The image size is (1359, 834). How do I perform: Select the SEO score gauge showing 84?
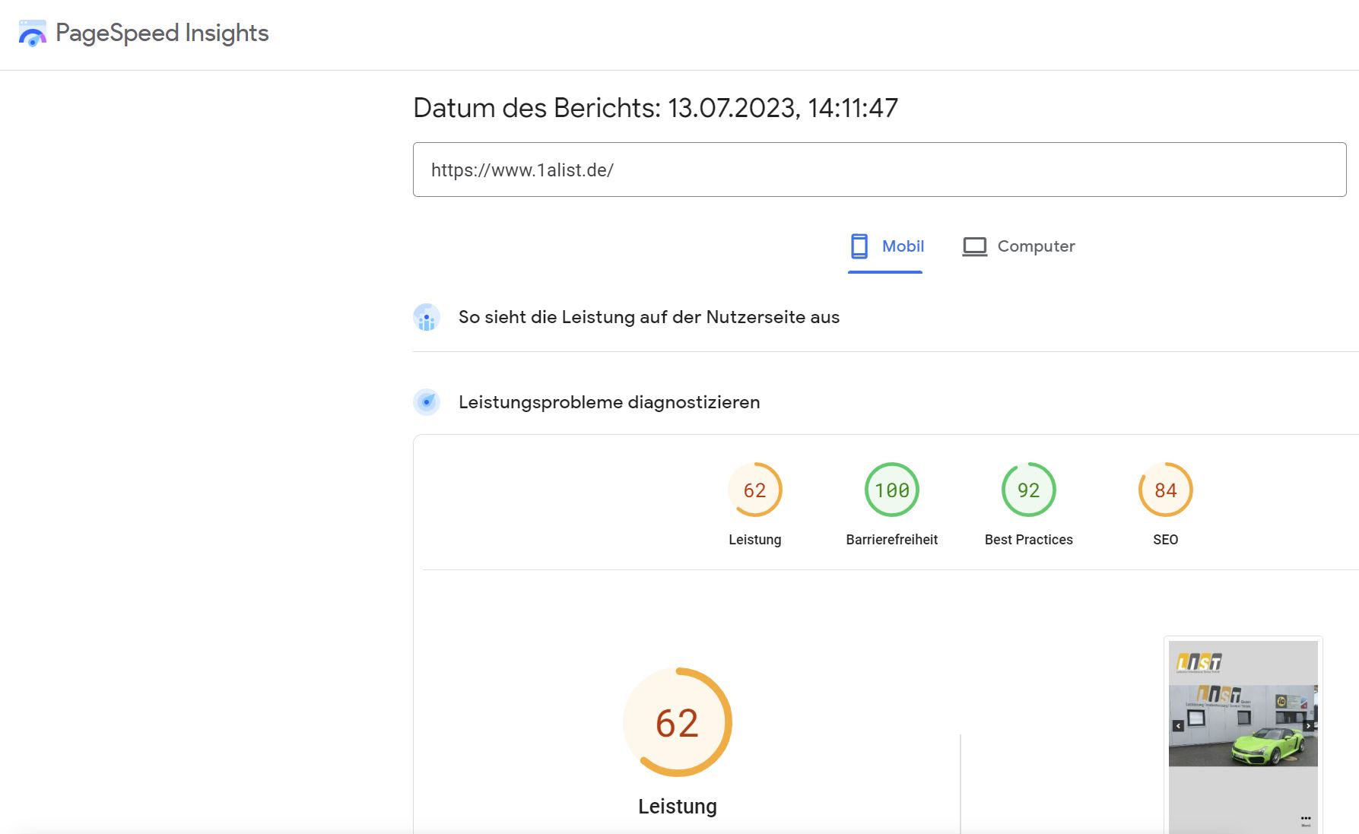[x=1166, y=490]
